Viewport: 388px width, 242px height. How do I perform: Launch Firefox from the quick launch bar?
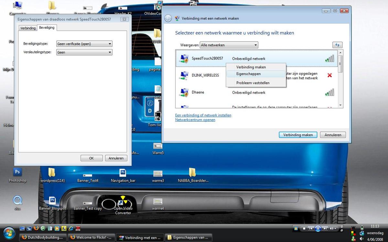click(36, 228)
